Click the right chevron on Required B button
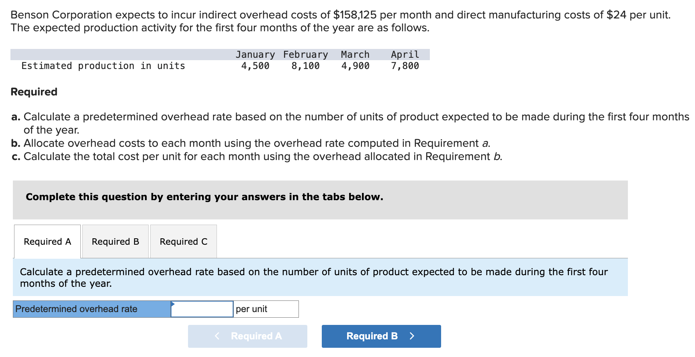695x357 pixels. pos(412,336)
